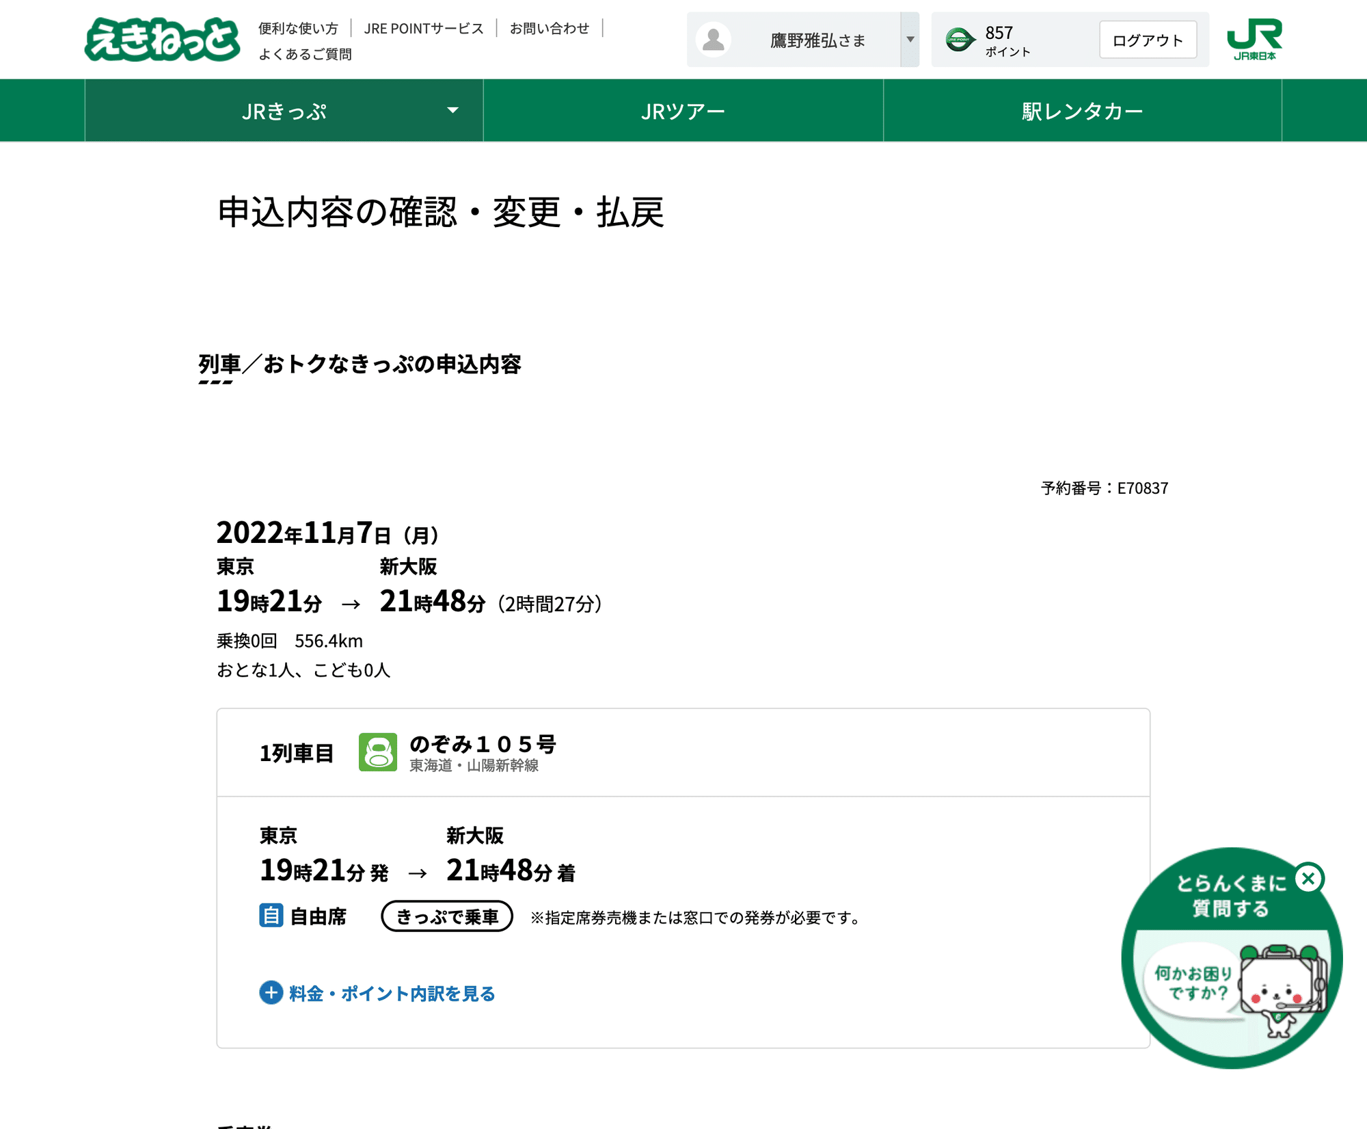The width and height of the screenshot is (1367, 1129).
Task: Open the よくあるご質問 link
Action: tap(305, 53)
